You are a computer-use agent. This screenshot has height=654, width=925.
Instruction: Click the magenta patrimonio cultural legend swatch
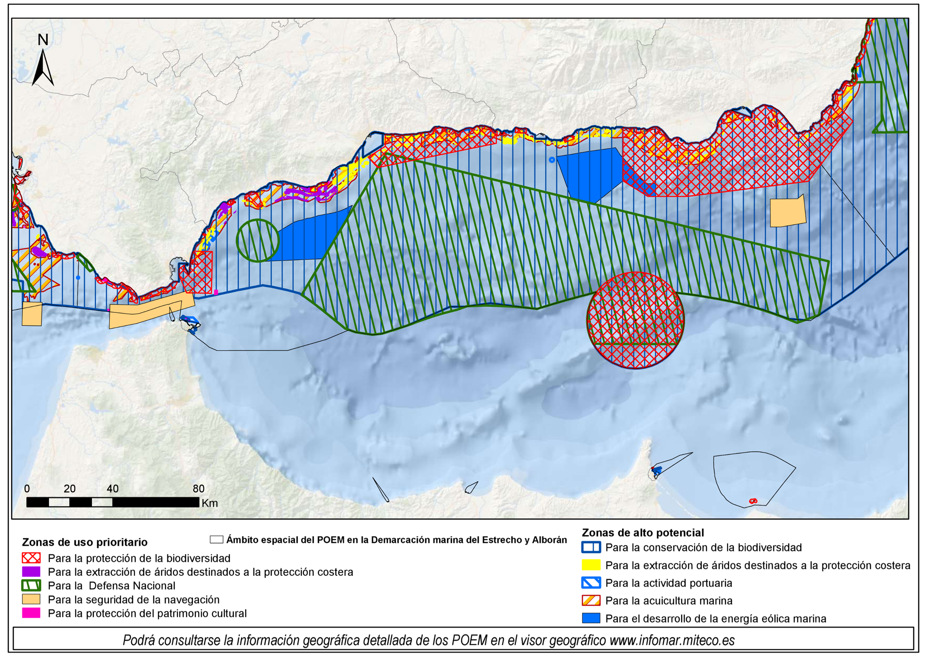(x=31, y=613)
